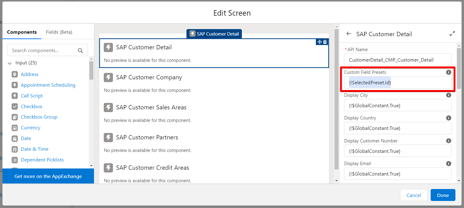464x208 pixels.
Task: Open info tooltip for Display Country
Action: pyautogui.click(x=449, y=118)
